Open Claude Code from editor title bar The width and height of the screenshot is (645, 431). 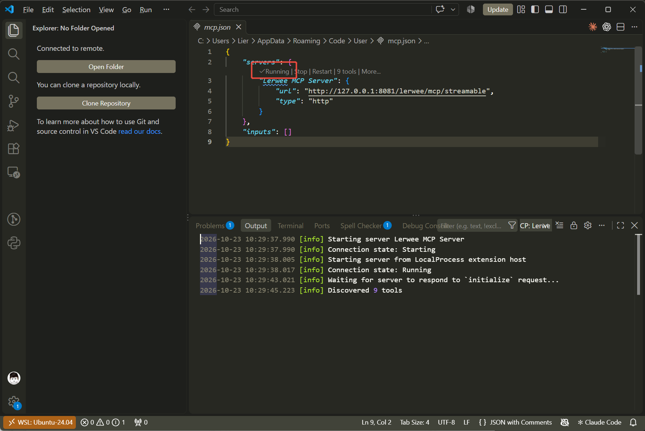tap(593, 27)
